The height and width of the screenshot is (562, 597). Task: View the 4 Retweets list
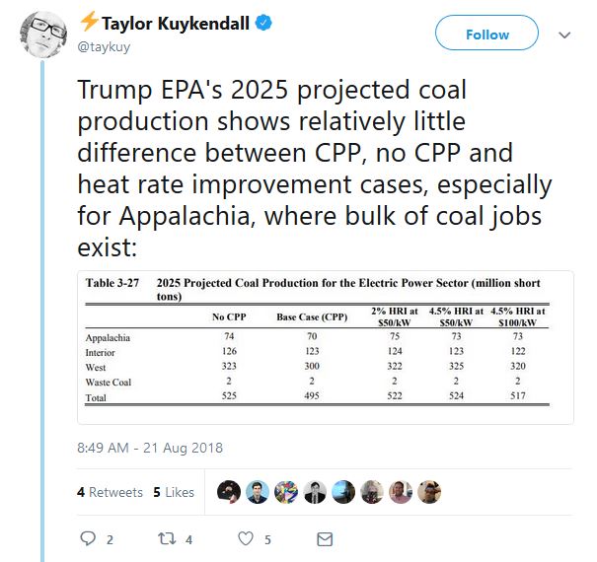110,492
